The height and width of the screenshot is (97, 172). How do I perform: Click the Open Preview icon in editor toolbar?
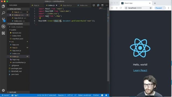point(98,5)
